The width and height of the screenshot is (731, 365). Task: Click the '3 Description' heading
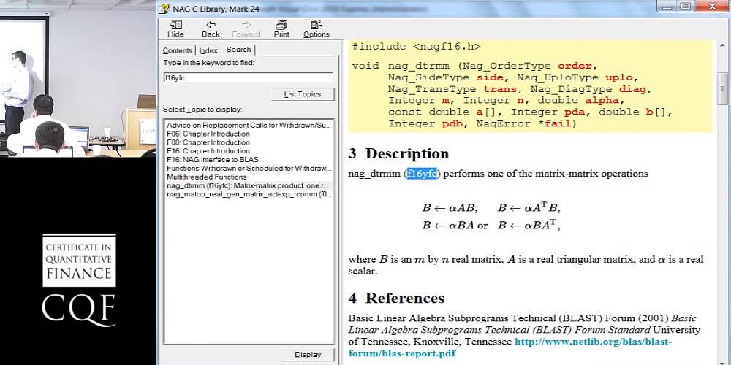398,153
